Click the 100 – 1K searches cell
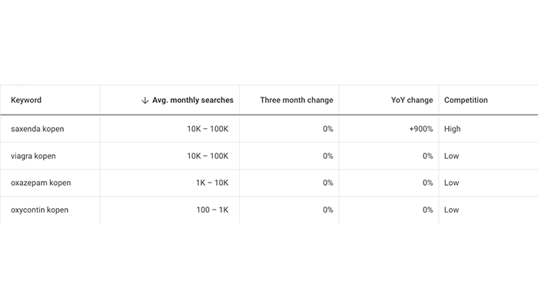 pyautogui.click(x=214, y=210)
